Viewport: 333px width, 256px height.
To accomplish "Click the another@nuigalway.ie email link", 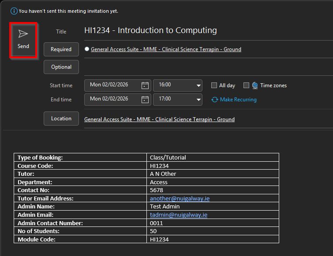I will 180,198.
